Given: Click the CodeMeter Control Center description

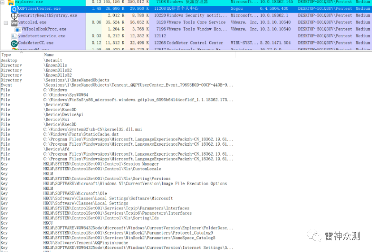Looking at the screenshot, I should click(x=195, y=43).
